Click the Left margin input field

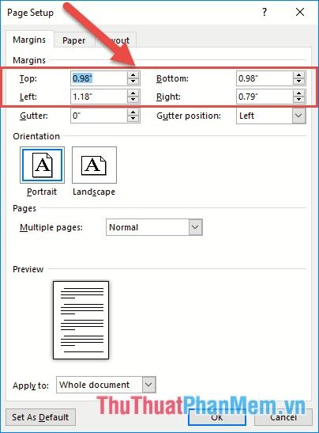pos(99,97)
